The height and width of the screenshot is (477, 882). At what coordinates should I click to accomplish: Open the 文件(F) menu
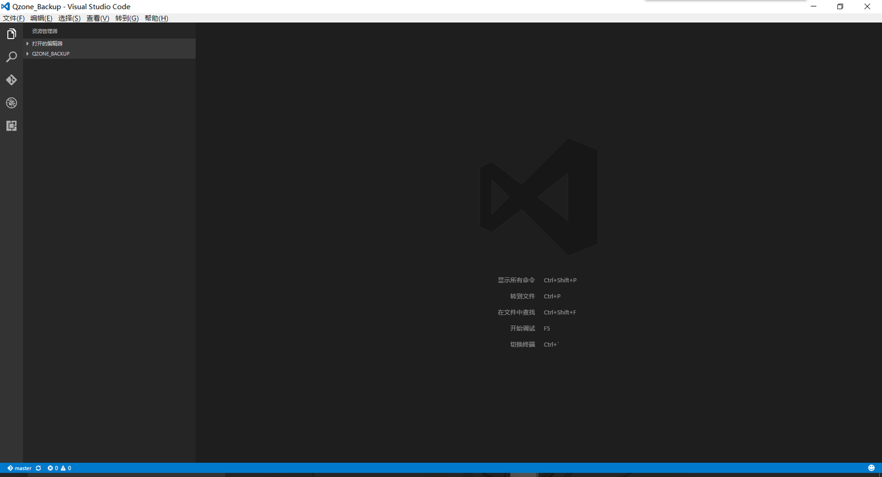pos(13,18)
